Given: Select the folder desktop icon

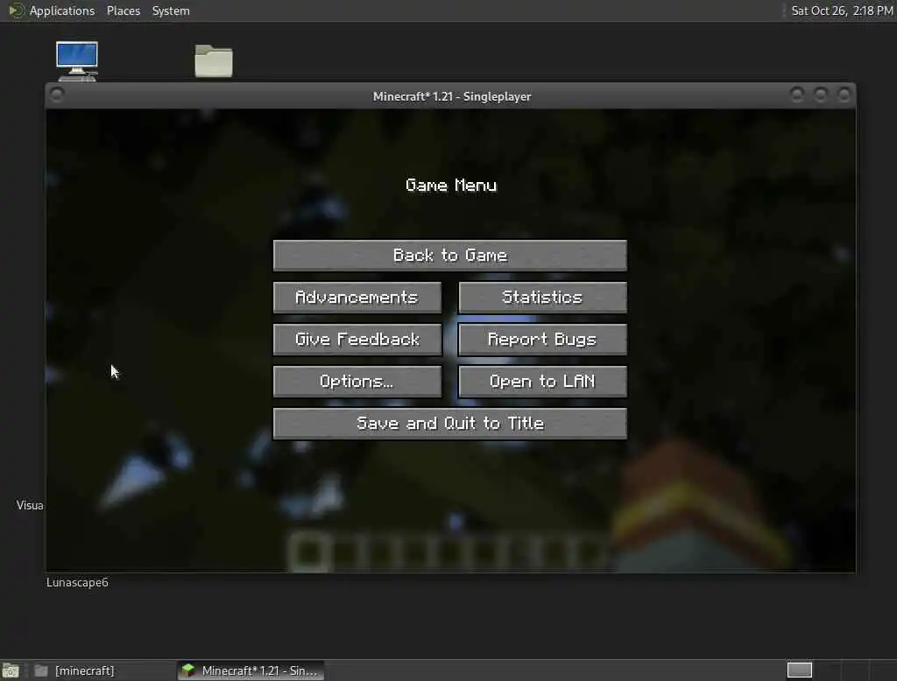Looking at the screenshot, I should [214, 60].
